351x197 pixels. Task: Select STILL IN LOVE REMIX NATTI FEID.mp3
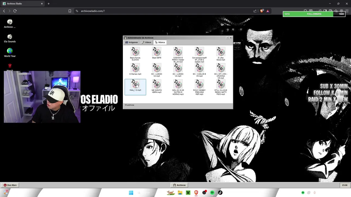coord(221,87)
